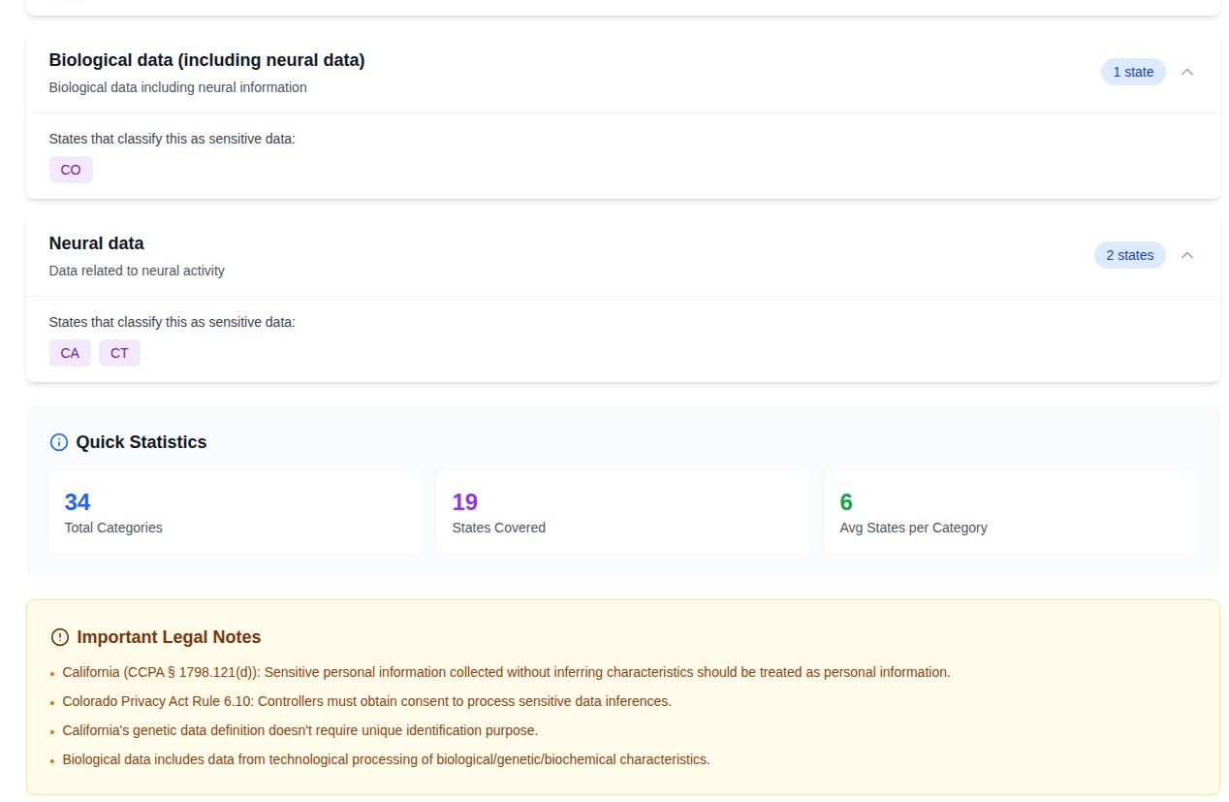Click the Important Legal Notes warning icon
This screenshot has width=1229, height=802.
60,637
